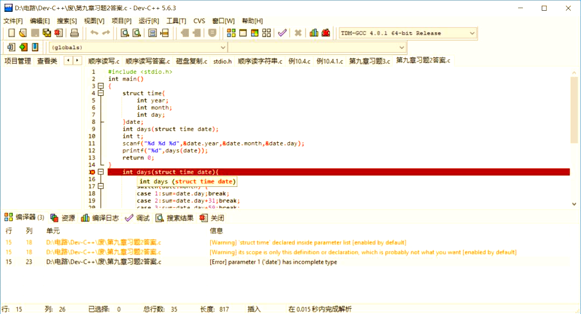Open the 窗口[W] menu
The image size is (581, 314).
pyautogui.click(x=223, y=21)
